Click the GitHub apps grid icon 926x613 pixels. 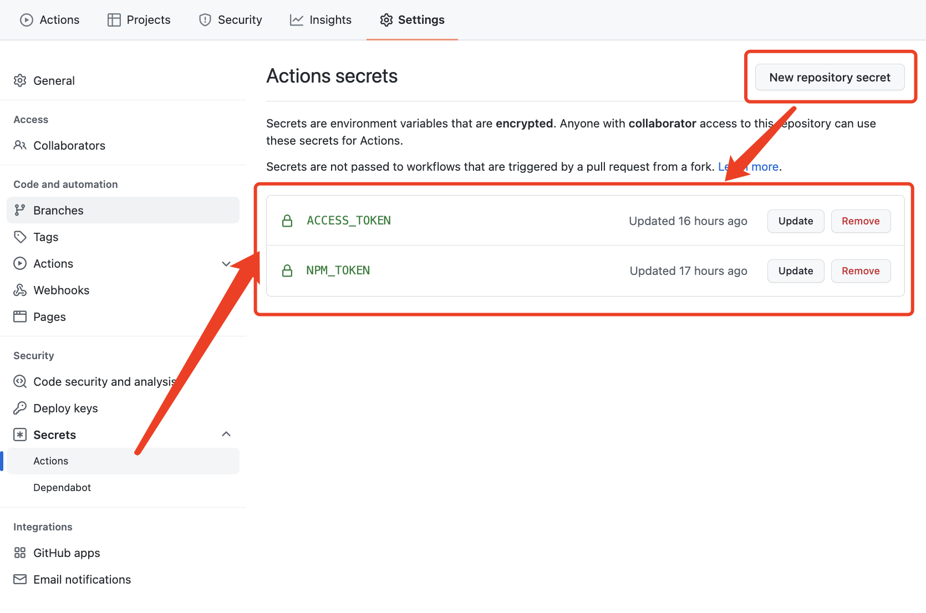20,553
